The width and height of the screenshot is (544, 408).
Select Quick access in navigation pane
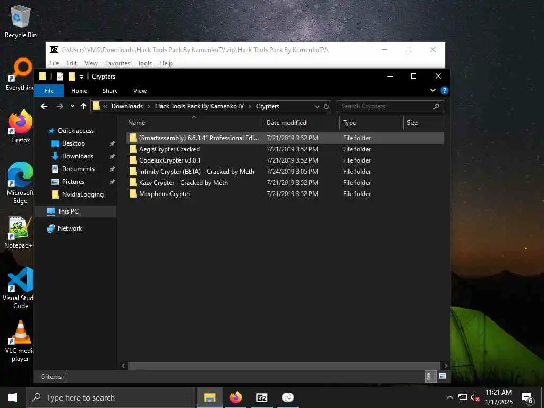(75, 131)
